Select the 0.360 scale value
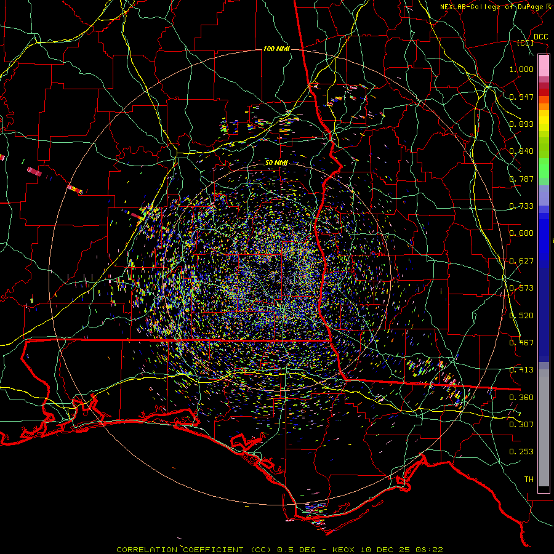The image size is (554, 554). click(521, 398)
